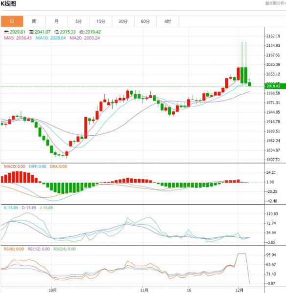This screenshot has width=286, height=293.
Task: Switch to the 周 weekly tab
Action: pos(34,21)
